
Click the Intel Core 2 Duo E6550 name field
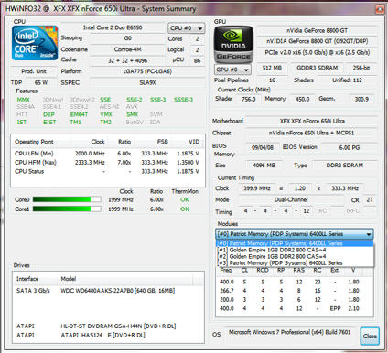pyautogui.click(x=113, y=27)
